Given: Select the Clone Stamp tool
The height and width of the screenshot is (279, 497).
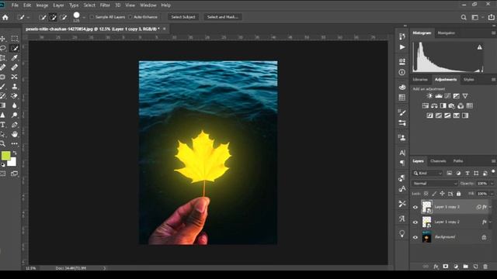Looking at the screenshot, I should 15,86.
